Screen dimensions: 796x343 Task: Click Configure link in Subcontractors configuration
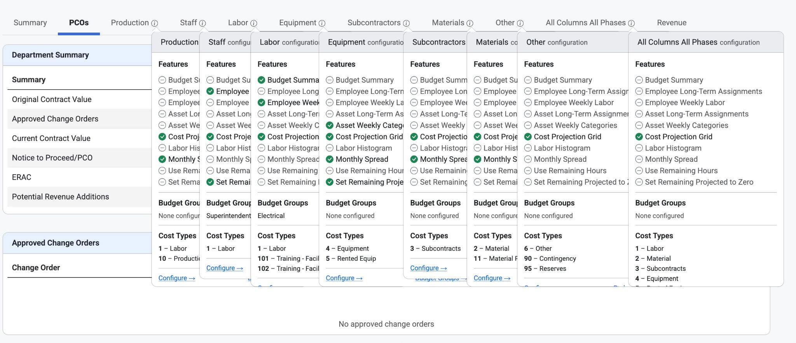click(428, 268)
